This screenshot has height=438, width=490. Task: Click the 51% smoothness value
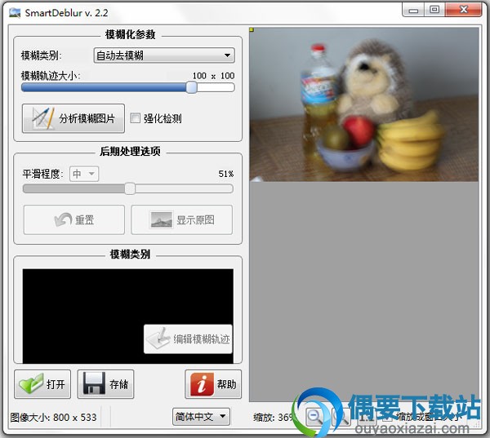pos(226,174)
